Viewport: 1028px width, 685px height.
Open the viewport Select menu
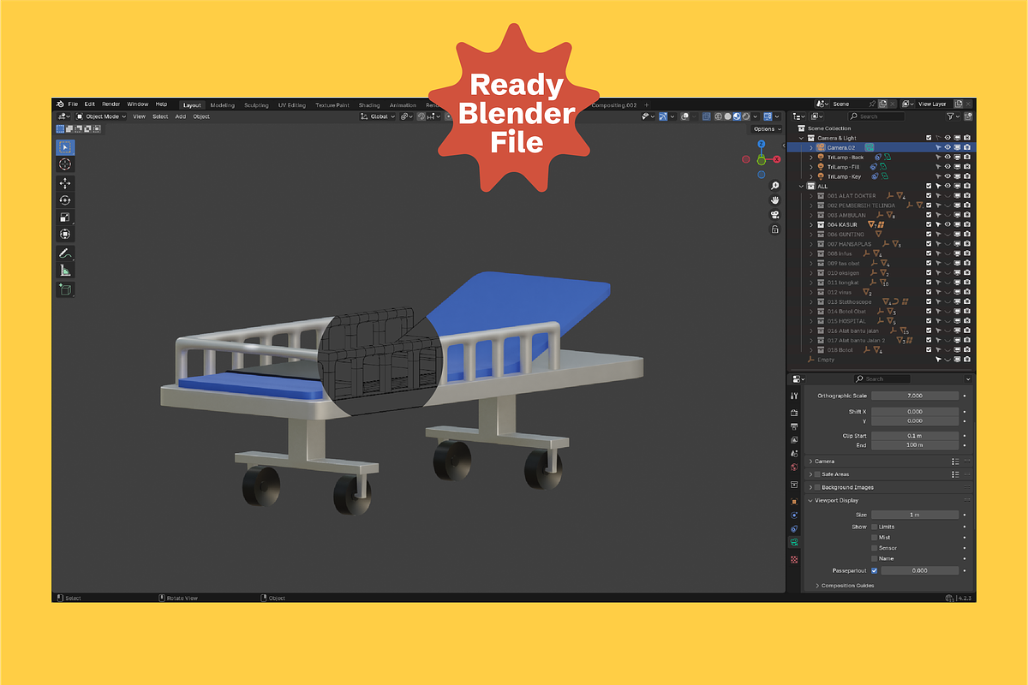tap(160, 116)
